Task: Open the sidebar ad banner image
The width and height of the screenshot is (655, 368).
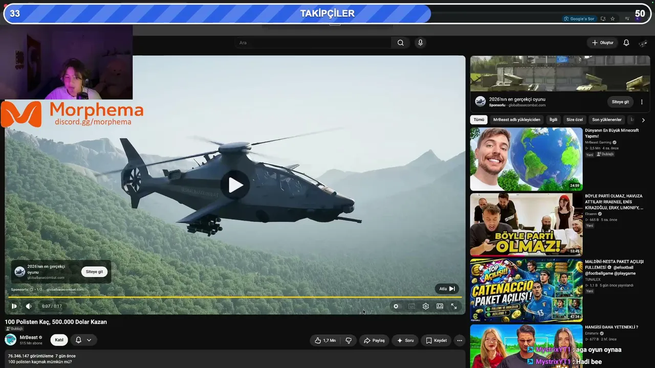Action: 560,74
